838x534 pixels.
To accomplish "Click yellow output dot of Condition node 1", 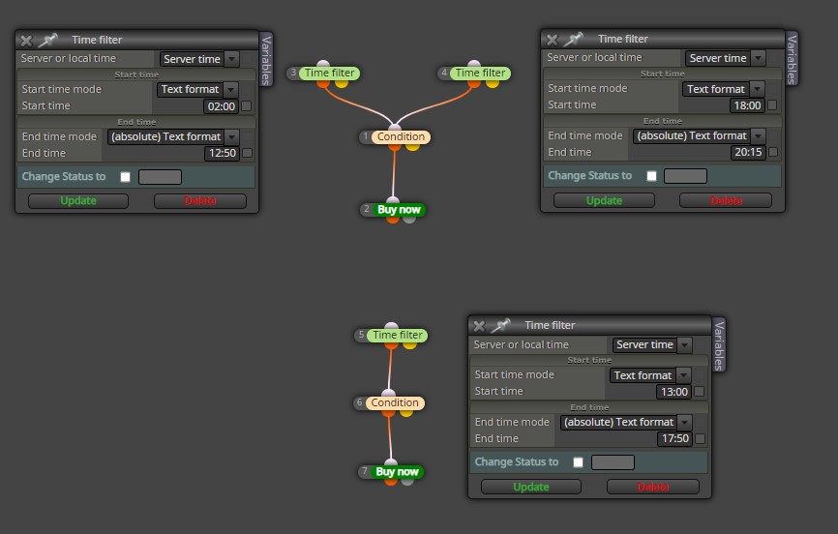I will click(412, 146).
